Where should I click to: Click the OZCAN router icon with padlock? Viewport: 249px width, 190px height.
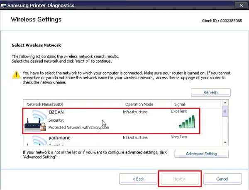coord(35,120)
